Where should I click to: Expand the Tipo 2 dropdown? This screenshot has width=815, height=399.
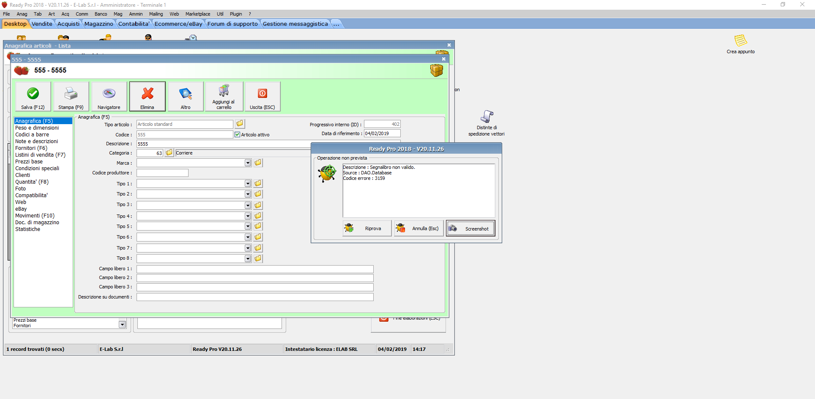248,194
